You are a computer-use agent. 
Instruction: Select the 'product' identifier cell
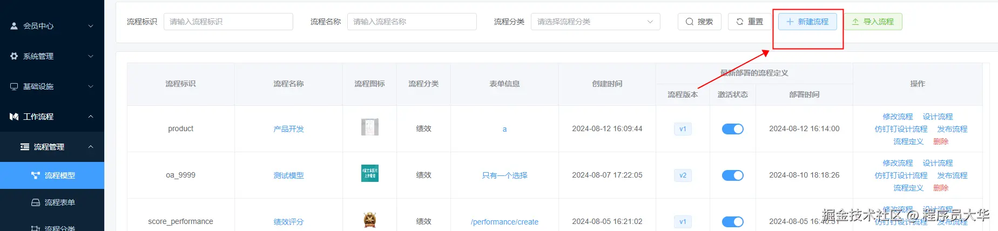[181, 129]
